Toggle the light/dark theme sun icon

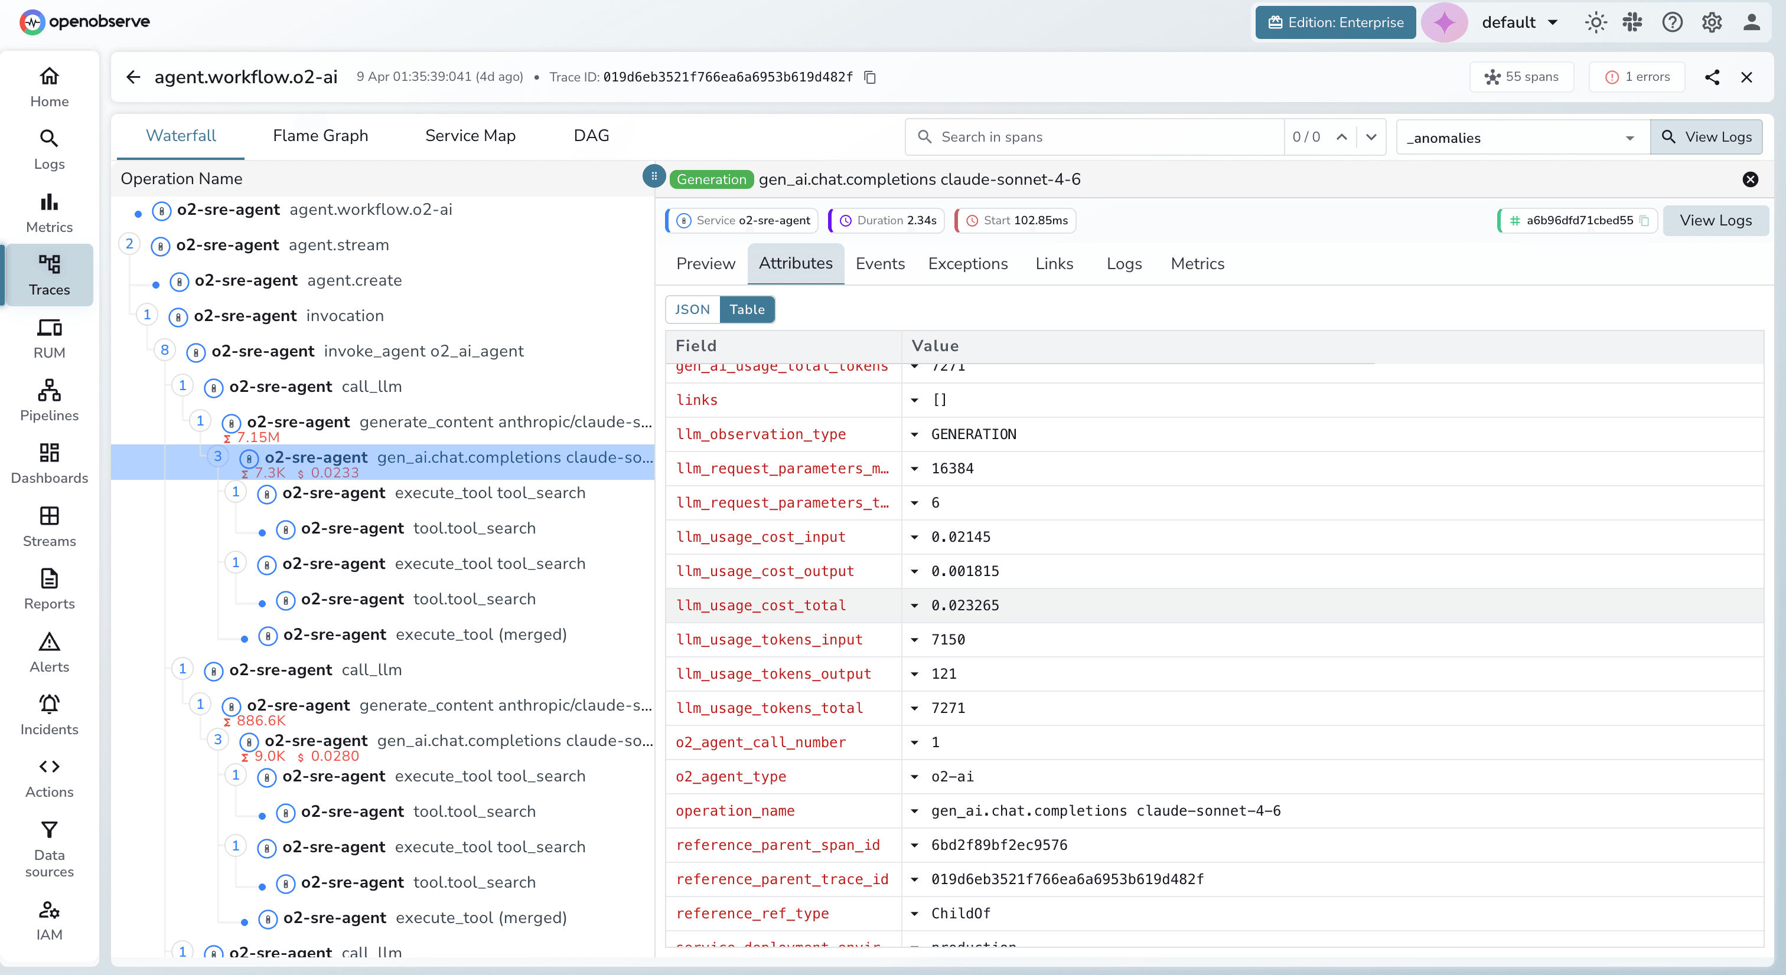[1595, 22]
